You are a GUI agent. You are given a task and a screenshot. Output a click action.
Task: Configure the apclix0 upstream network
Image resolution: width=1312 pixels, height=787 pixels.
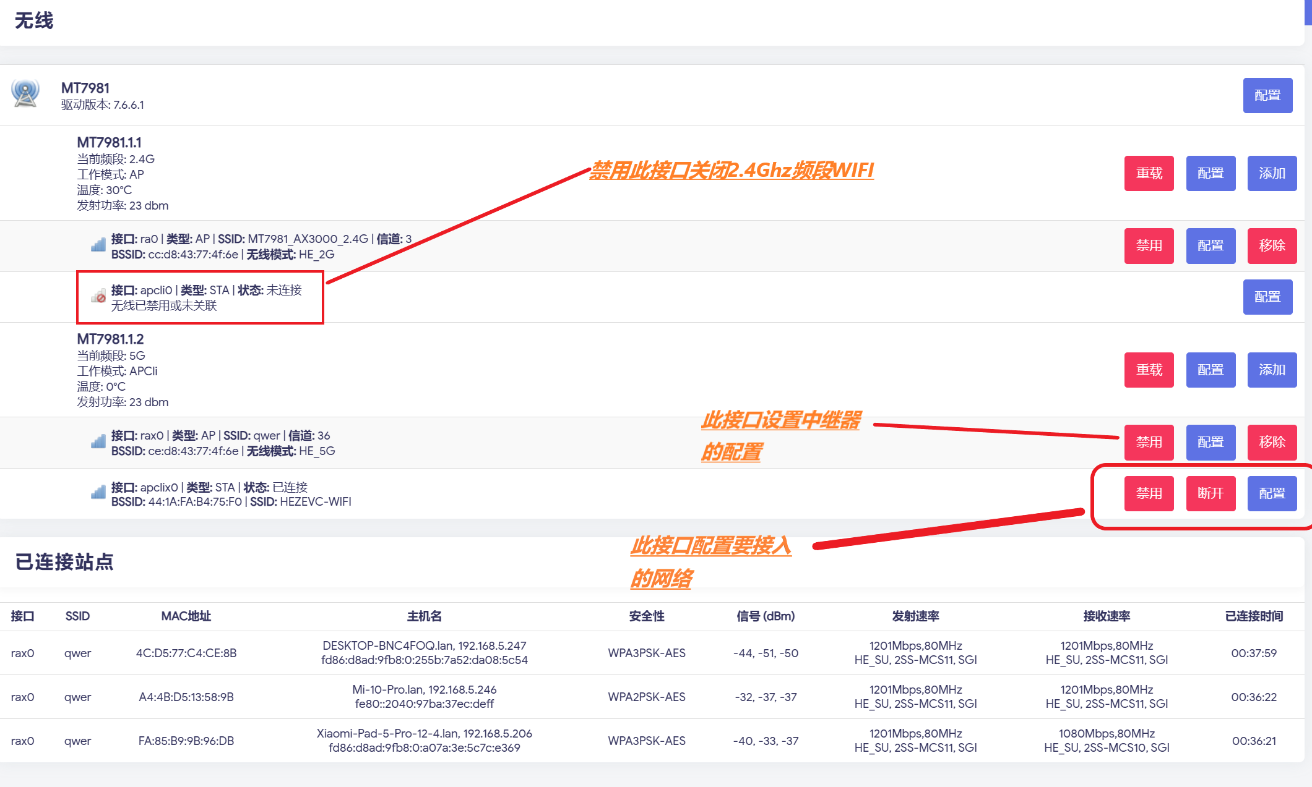[x=1272, y=493]
